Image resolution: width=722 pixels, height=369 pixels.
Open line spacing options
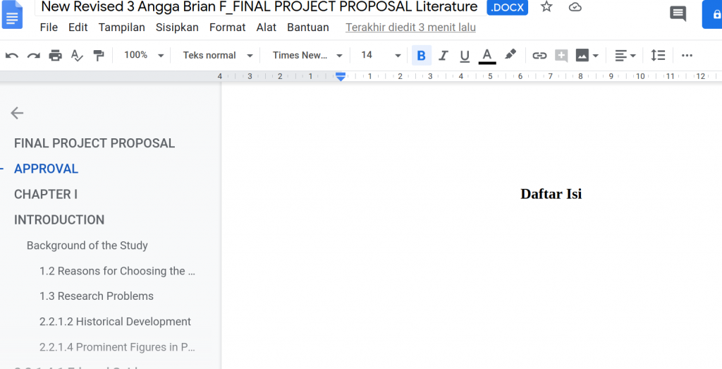pos(658,55)
